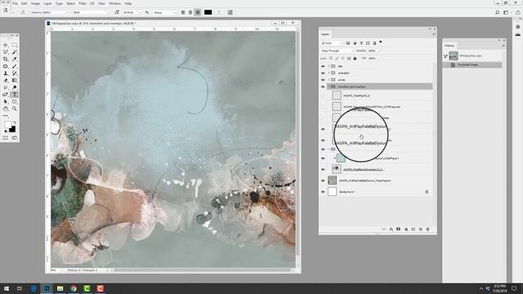Toggle lock image pixels brush icon
The width and height of the screenshot is (523, 294).
point(337,58)
